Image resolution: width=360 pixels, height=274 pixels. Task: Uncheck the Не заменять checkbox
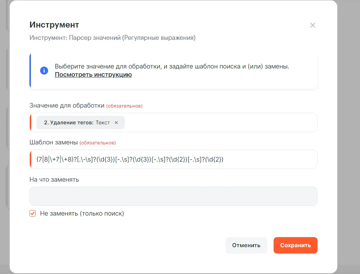(x=33, y=214)
